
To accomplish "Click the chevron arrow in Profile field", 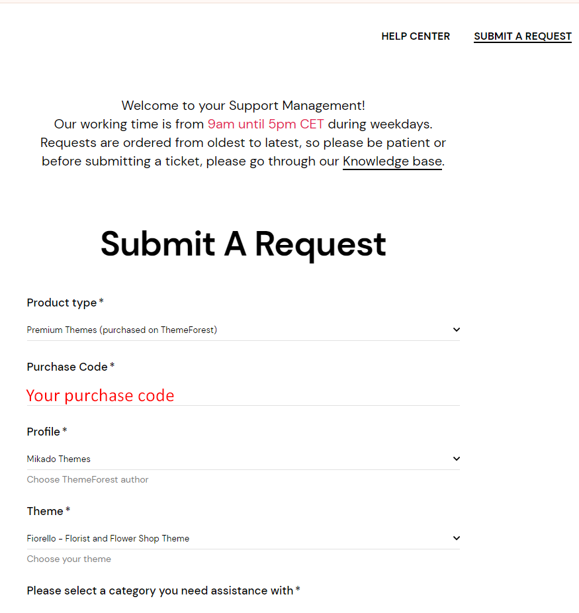I will 456,459.
